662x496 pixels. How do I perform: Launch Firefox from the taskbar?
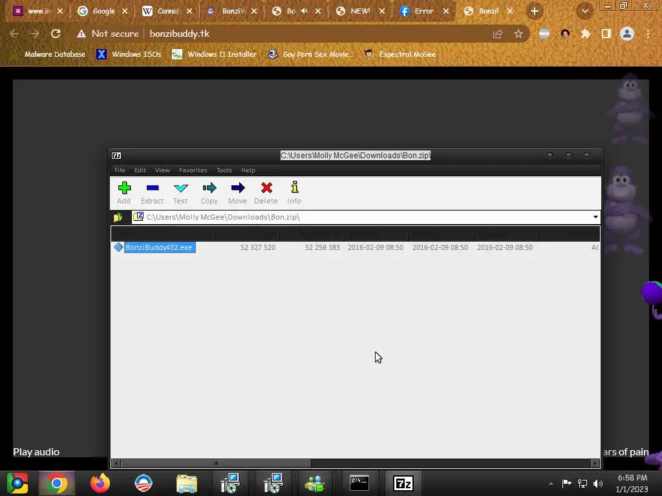pyautogui.click(x=100, y=483)
